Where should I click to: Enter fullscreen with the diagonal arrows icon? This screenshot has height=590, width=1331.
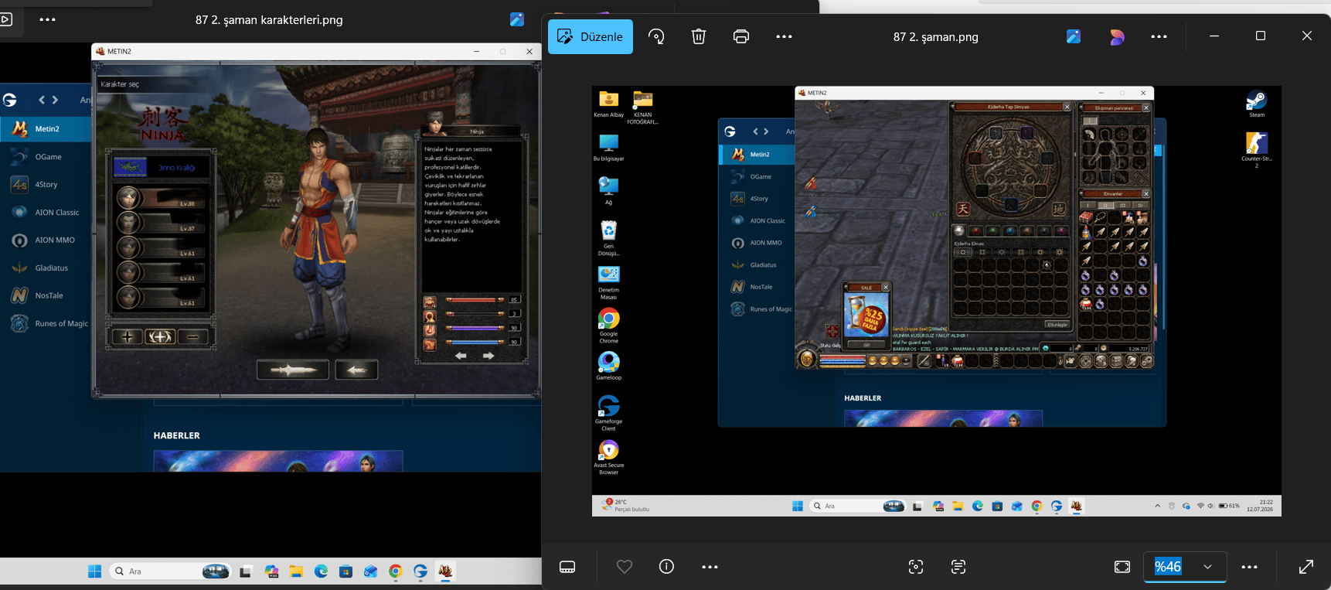coord(1306,567)
